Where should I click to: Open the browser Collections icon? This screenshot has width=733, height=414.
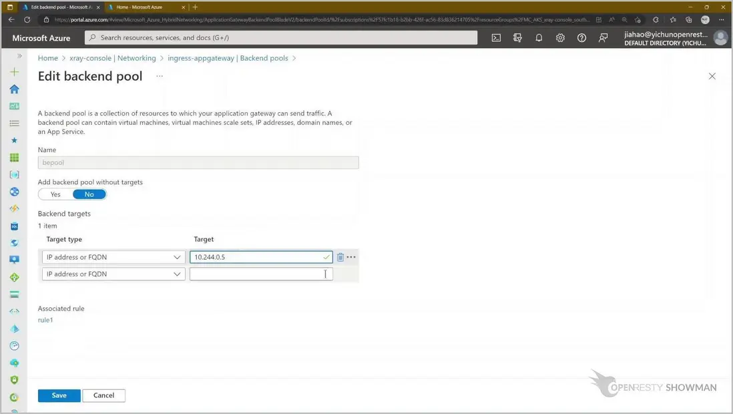tap(688, 19)
